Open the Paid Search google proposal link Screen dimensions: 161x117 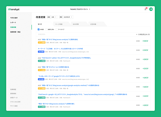pos(82,94)
